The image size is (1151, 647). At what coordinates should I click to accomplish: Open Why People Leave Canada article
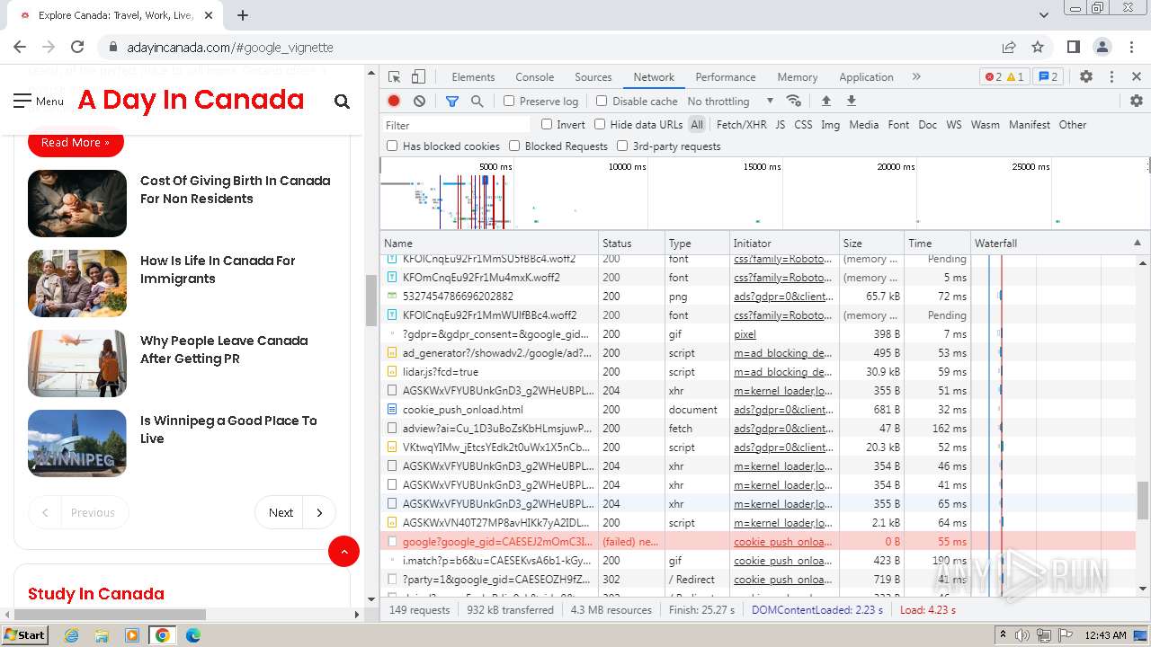[x=224, y=350]
